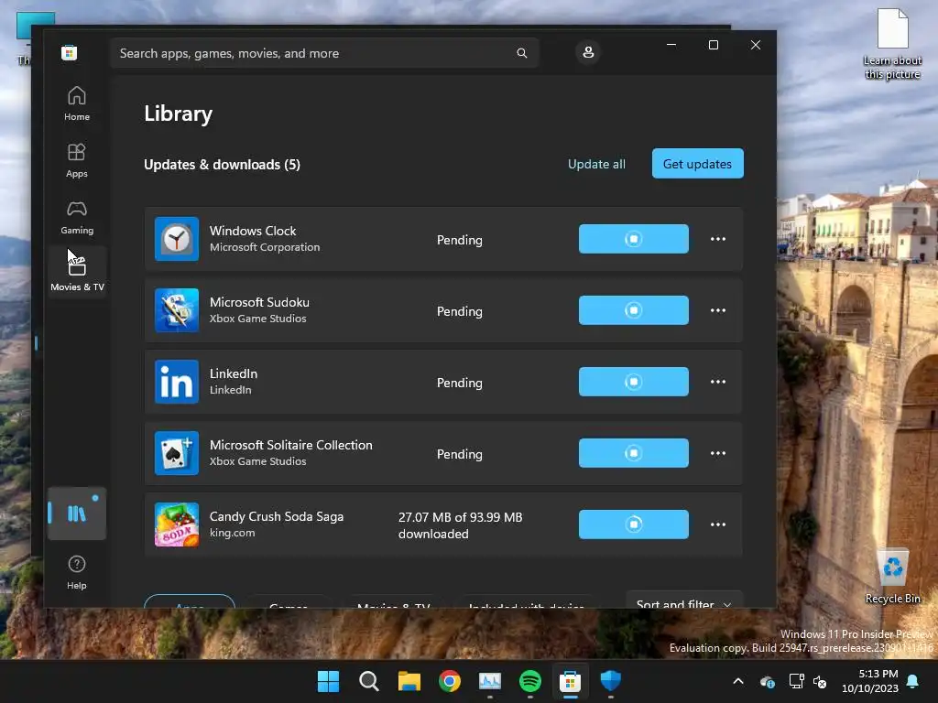Open more options for Candy Crush
This screenshot has width=938, height=703.
pyautogui.click(x=718, y=525)
